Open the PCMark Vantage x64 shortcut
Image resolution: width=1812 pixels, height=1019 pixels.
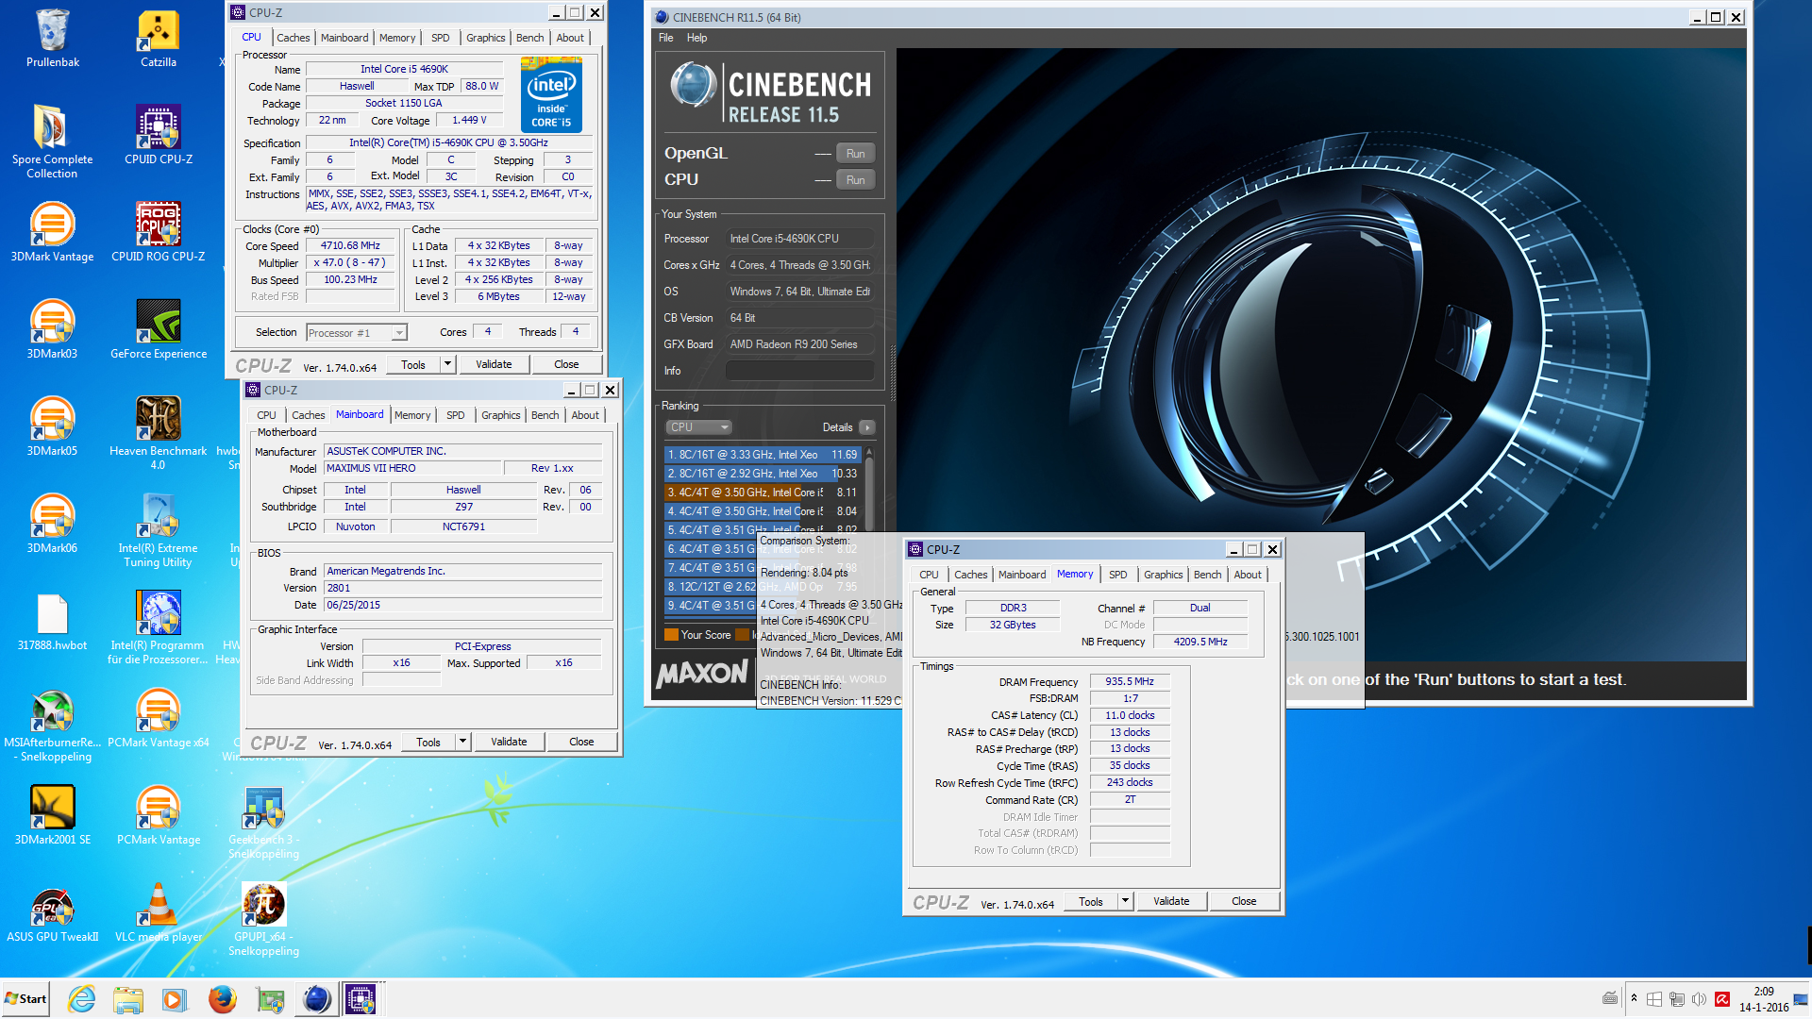click(159, 717)
